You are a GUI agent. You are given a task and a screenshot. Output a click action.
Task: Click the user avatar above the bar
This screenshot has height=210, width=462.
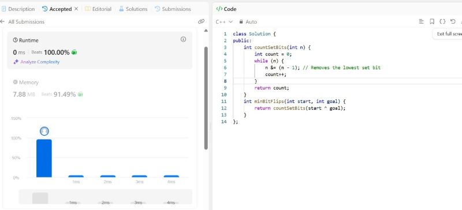pos(44,131)
